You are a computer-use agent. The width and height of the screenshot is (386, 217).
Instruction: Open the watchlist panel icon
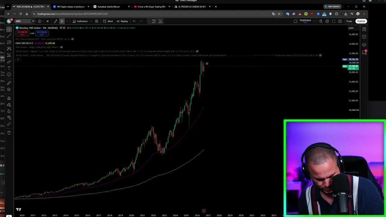(x=364, y=29)
